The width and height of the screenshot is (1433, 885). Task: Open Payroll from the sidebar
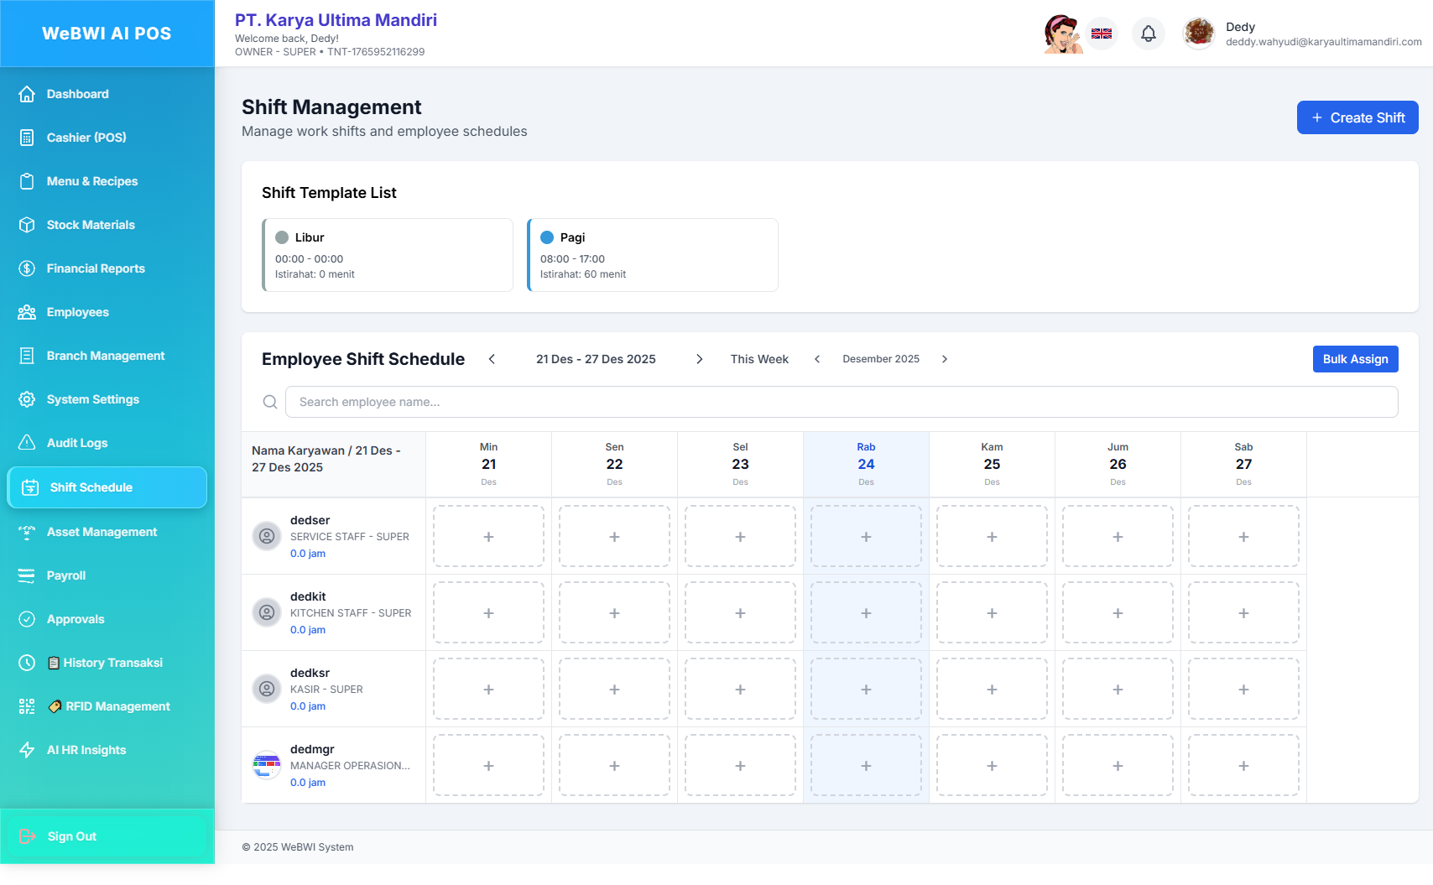(x=66, y=575)
